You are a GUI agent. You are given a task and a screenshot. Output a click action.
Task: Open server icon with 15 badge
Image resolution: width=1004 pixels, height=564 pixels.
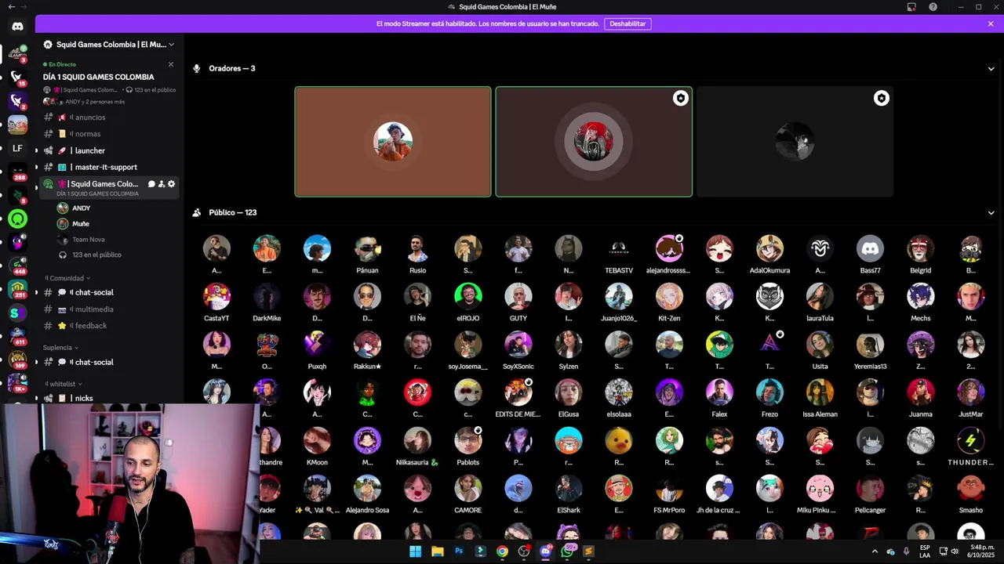coord(17,77)
